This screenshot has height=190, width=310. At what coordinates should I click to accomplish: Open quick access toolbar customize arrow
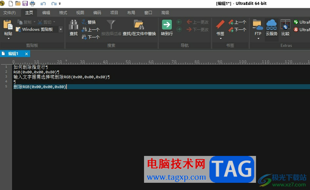(60, 4)
